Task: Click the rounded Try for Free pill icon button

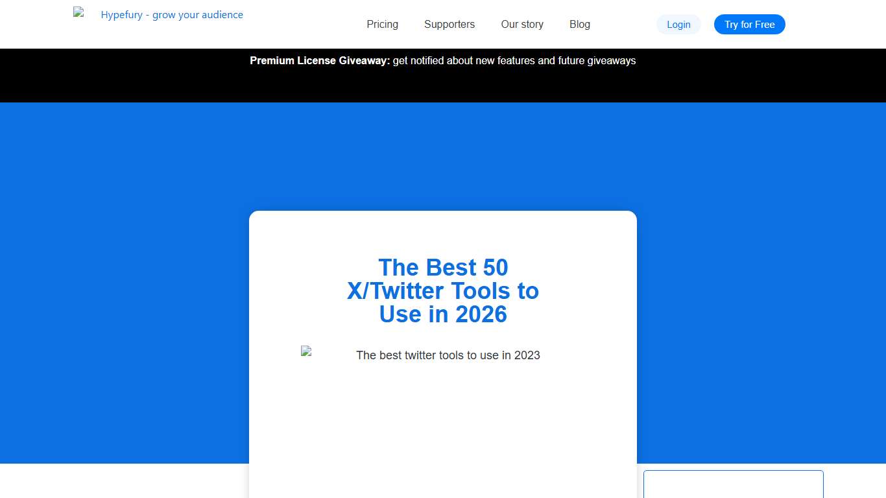Action: click(749, 24)
